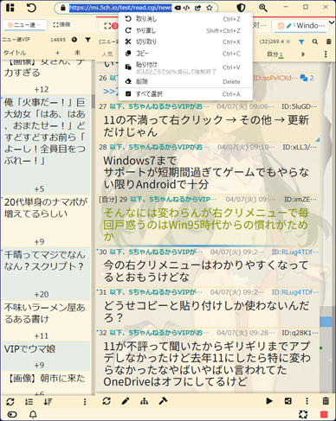Click the tree hierarchy icon in bottom toolbar
This screenshot has width=336, height=421.
tap(145, 401)
